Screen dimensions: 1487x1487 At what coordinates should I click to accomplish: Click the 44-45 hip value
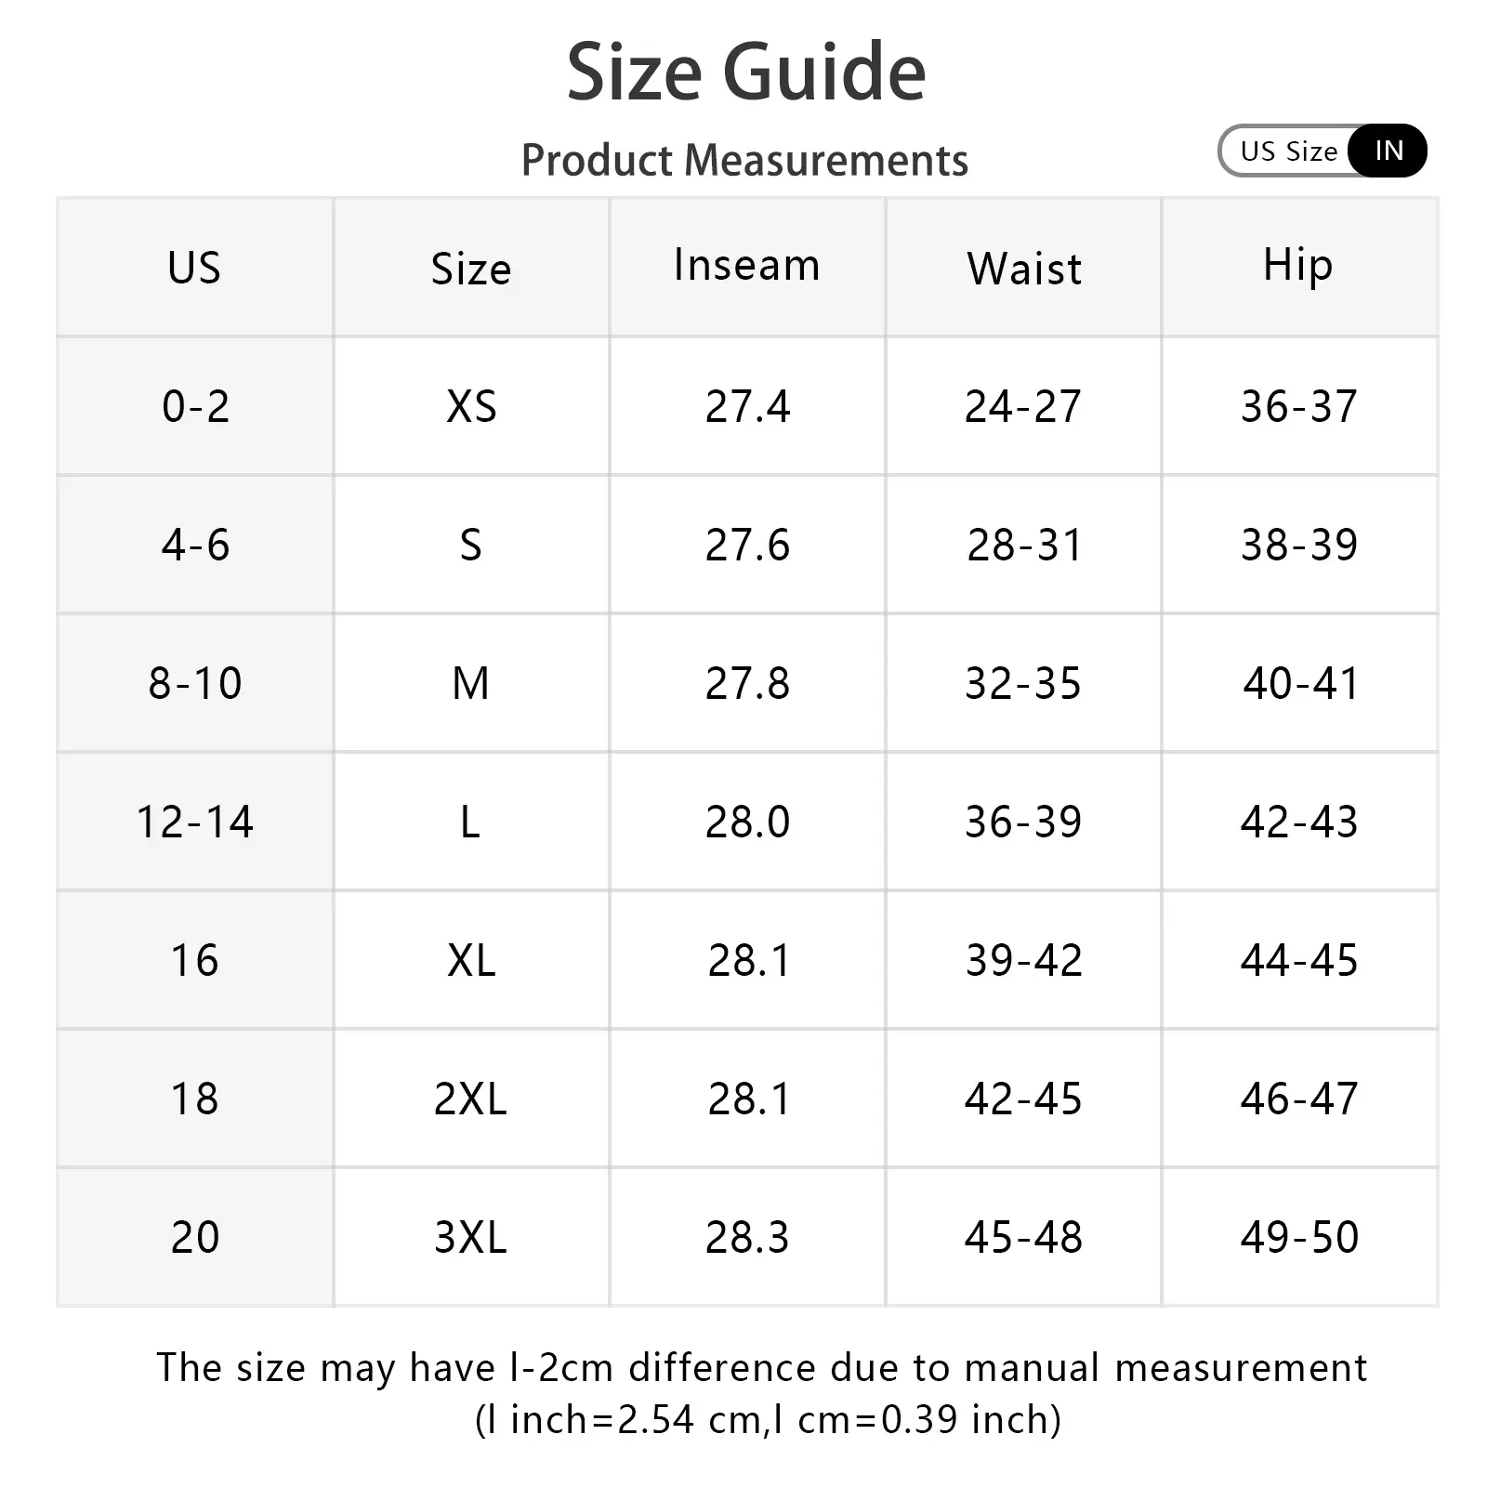coord(1299,960)
